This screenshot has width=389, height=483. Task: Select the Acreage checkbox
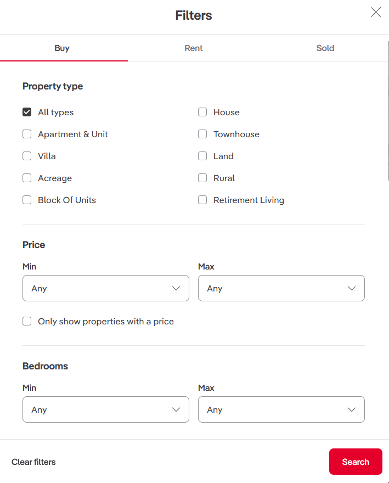pos(27,178)
